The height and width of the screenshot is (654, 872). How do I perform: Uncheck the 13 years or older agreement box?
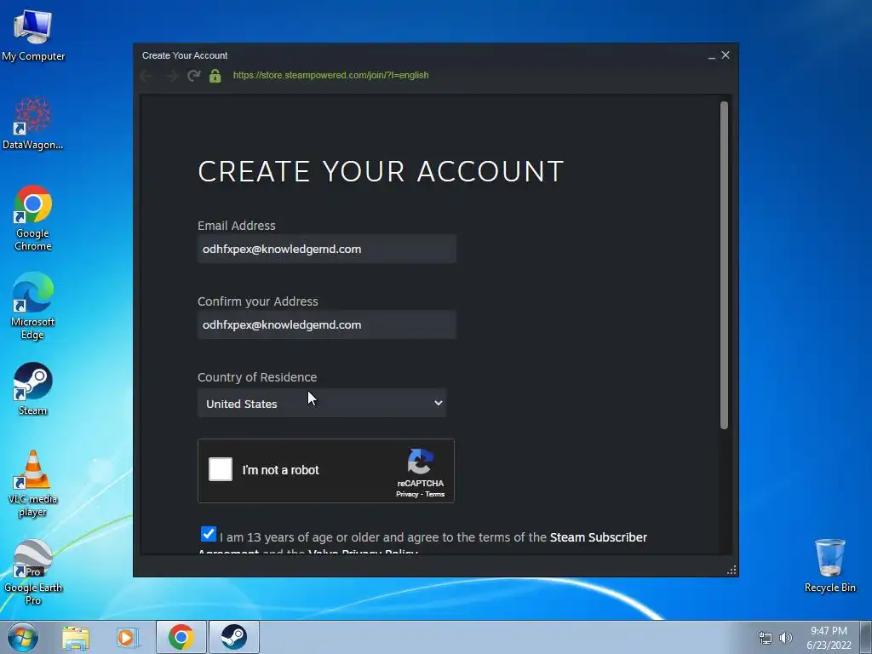coord(209,534)
